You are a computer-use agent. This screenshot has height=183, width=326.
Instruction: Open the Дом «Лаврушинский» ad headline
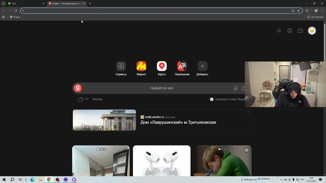(x=178, y=123)
